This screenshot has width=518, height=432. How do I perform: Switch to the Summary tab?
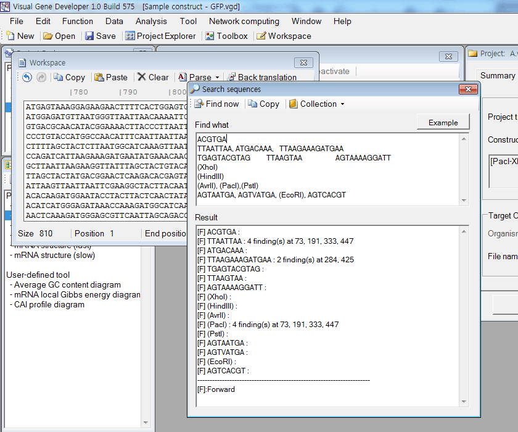[x=497, y=75]
